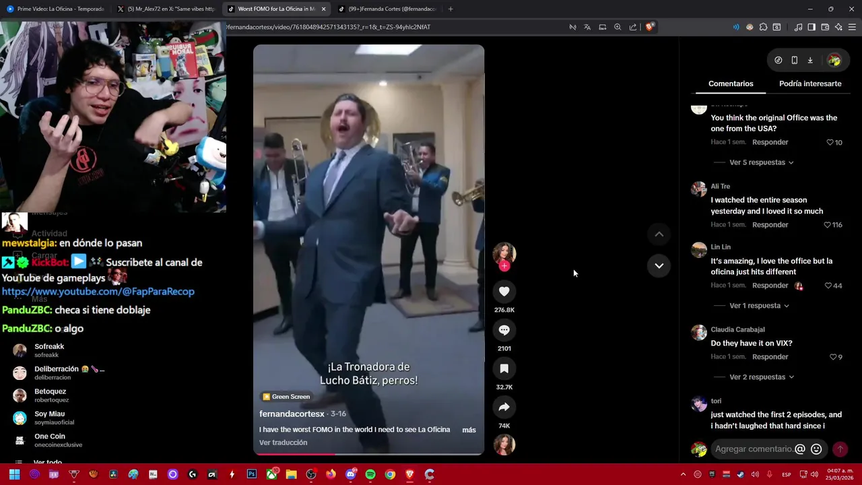Open the Brave Leo AI sparkle icon
Image resolution: width=862 pixels, height=485 pixels.
[x=838, y=27]
